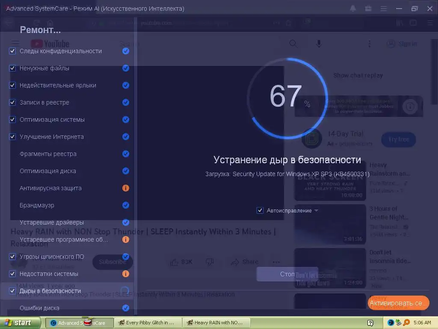Toggle the Записи в реестре checkbox
This screenshot has height=329, width=438.
tap(12, 102)
